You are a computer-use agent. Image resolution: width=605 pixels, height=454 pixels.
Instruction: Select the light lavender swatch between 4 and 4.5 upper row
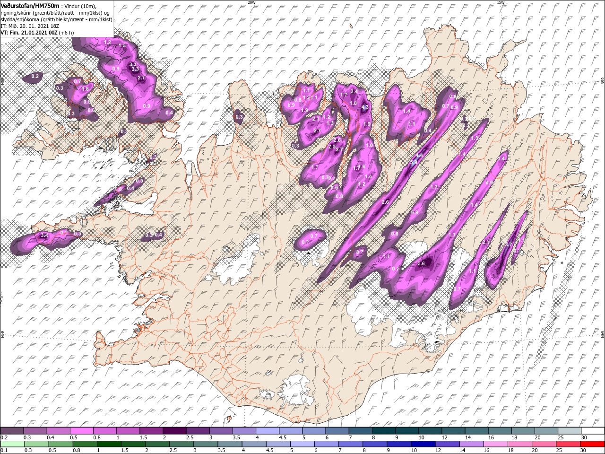[267, 430]
